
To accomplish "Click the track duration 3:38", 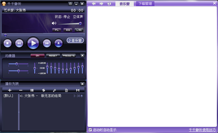I will tap(77, 96).
